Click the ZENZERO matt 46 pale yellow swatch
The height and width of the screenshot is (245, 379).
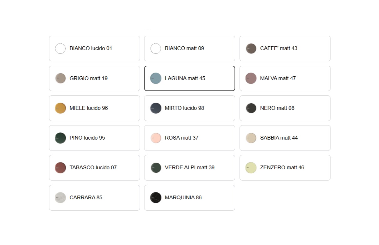(251, 168)
